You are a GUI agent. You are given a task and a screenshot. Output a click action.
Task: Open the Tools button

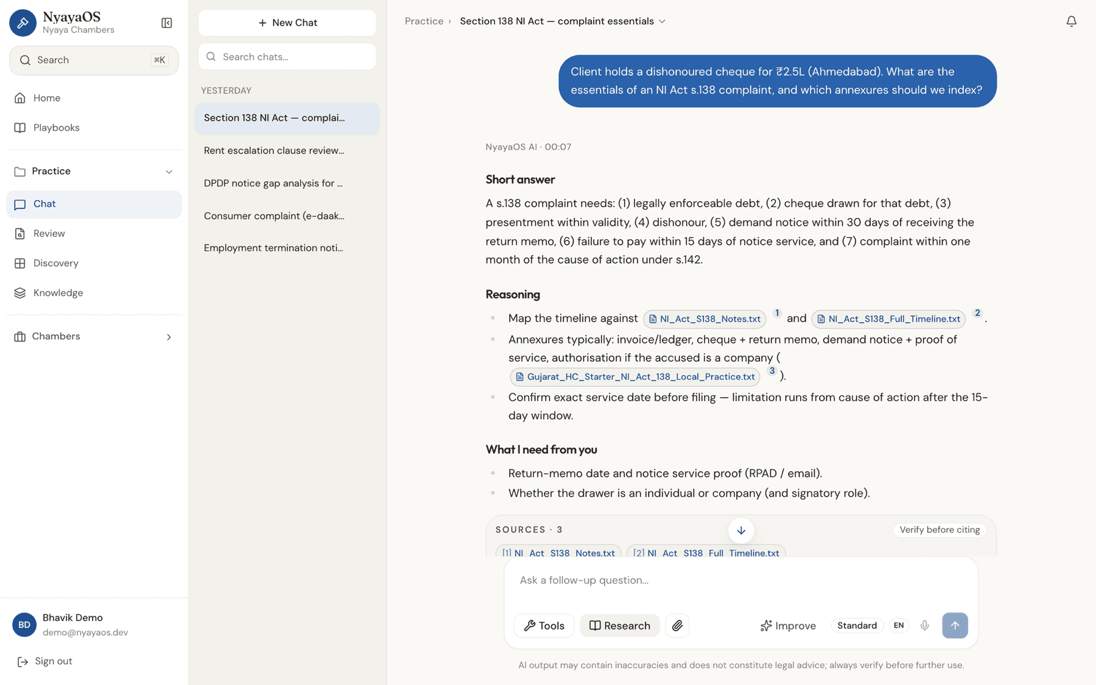pyautogui.click(x=544, y=625)
